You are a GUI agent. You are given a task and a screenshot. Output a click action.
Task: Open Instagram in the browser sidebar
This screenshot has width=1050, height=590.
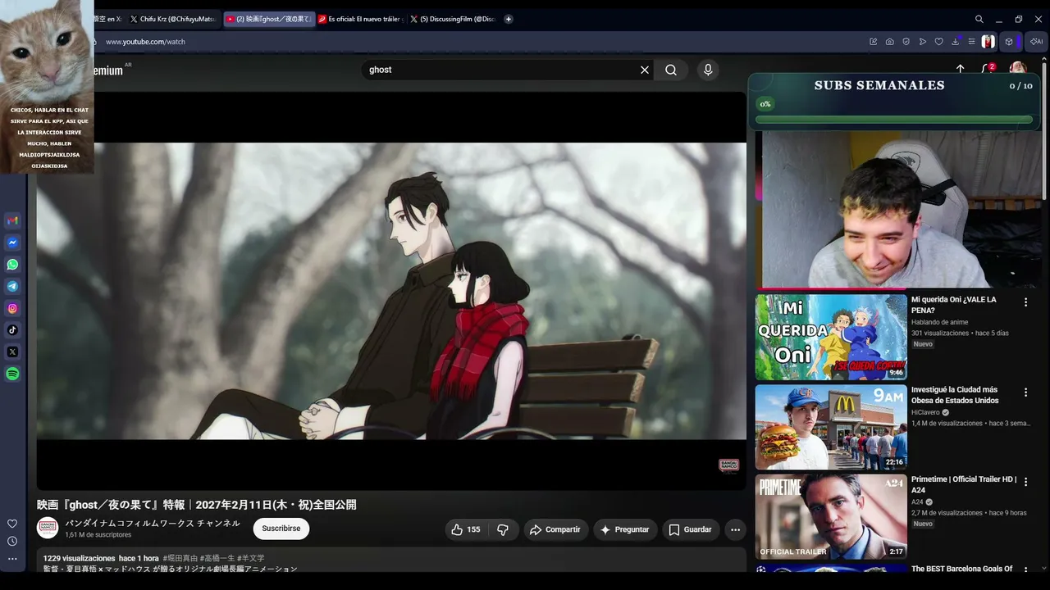coord(12,308)
